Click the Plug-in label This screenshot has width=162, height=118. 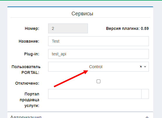point(32,54)
